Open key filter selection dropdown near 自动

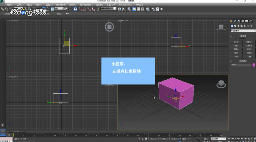(x=218, y=139)
